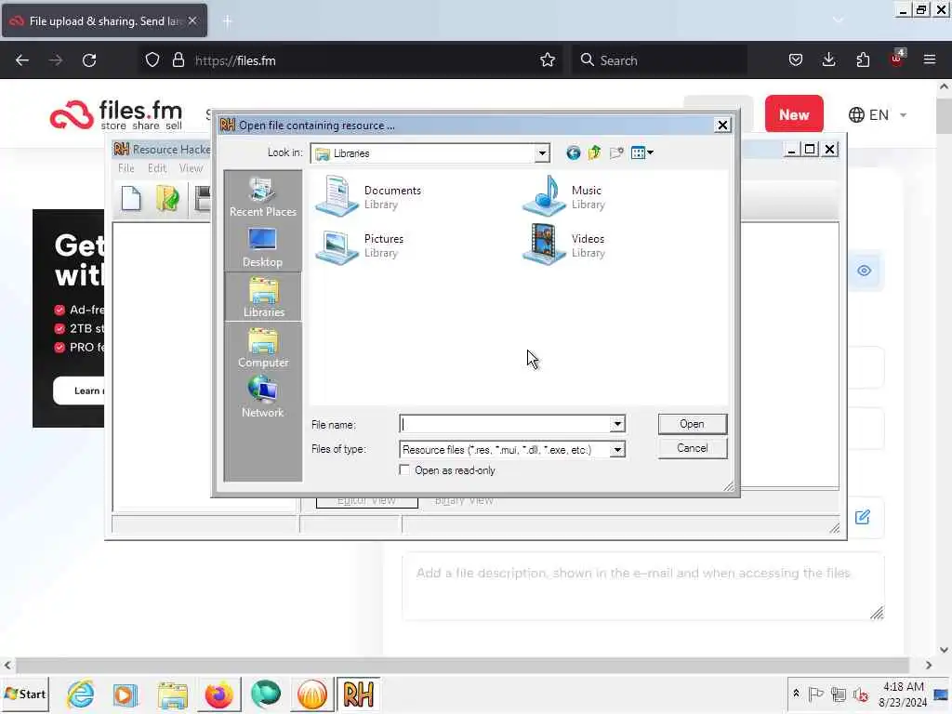Click New blank file icon in Resource Hacker
This screenshot has width=952, height=714.
[x=131, y=199]
